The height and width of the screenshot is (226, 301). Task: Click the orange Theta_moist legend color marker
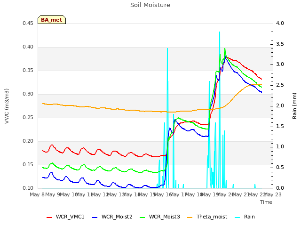(x=190, y=218)
